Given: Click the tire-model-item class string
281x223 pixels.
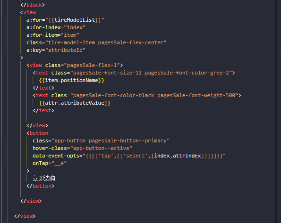Looking at the screenshot, I should pyautogui.click(x=106, y=42).
